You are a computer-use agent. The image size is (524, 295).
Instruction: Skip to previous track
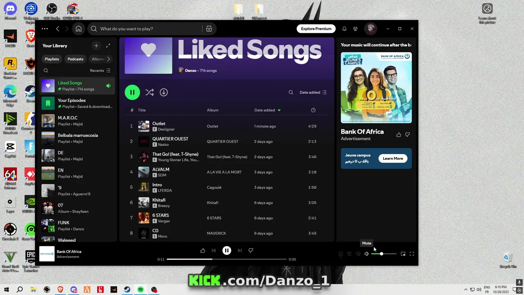click(x=214, y=250)
